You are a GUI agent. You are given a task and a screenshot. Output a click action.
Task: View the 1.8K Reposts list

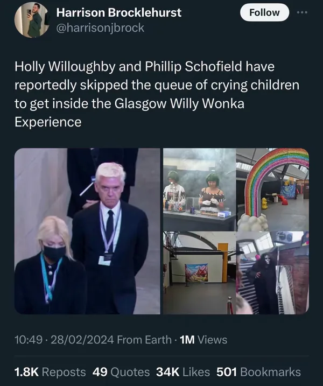pyautogui.click(x=50, y=372)
